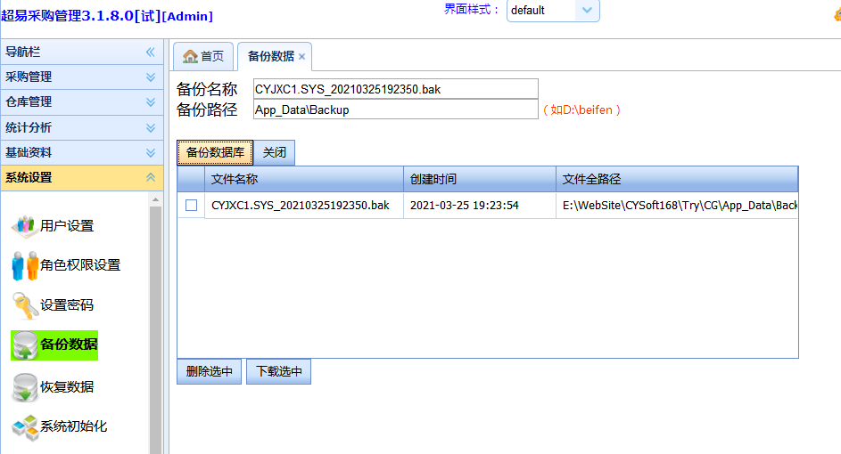Open Restore Data (恢复数据) icon
The height and width of the screenshot is (454, 841).
(24, 387)
